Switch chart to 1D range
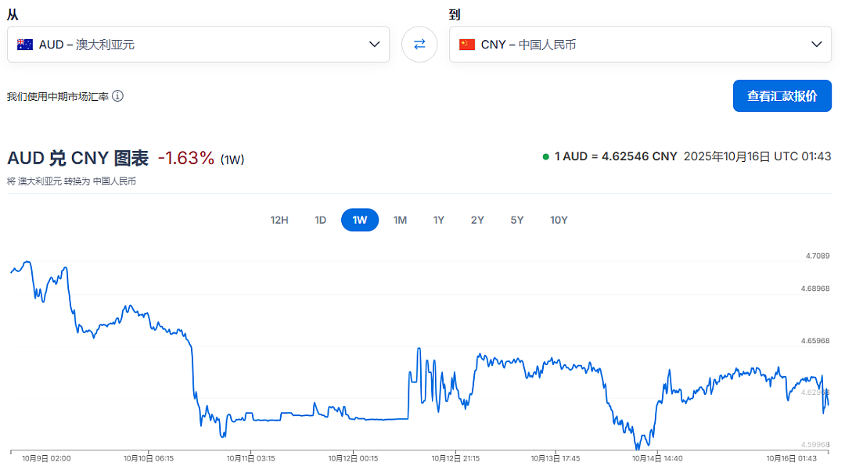 click(321, 220)
